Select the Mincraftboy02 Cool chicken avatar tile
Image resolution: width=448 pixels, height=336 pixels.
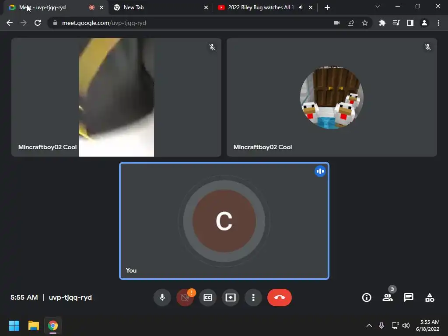click(332, 97)
